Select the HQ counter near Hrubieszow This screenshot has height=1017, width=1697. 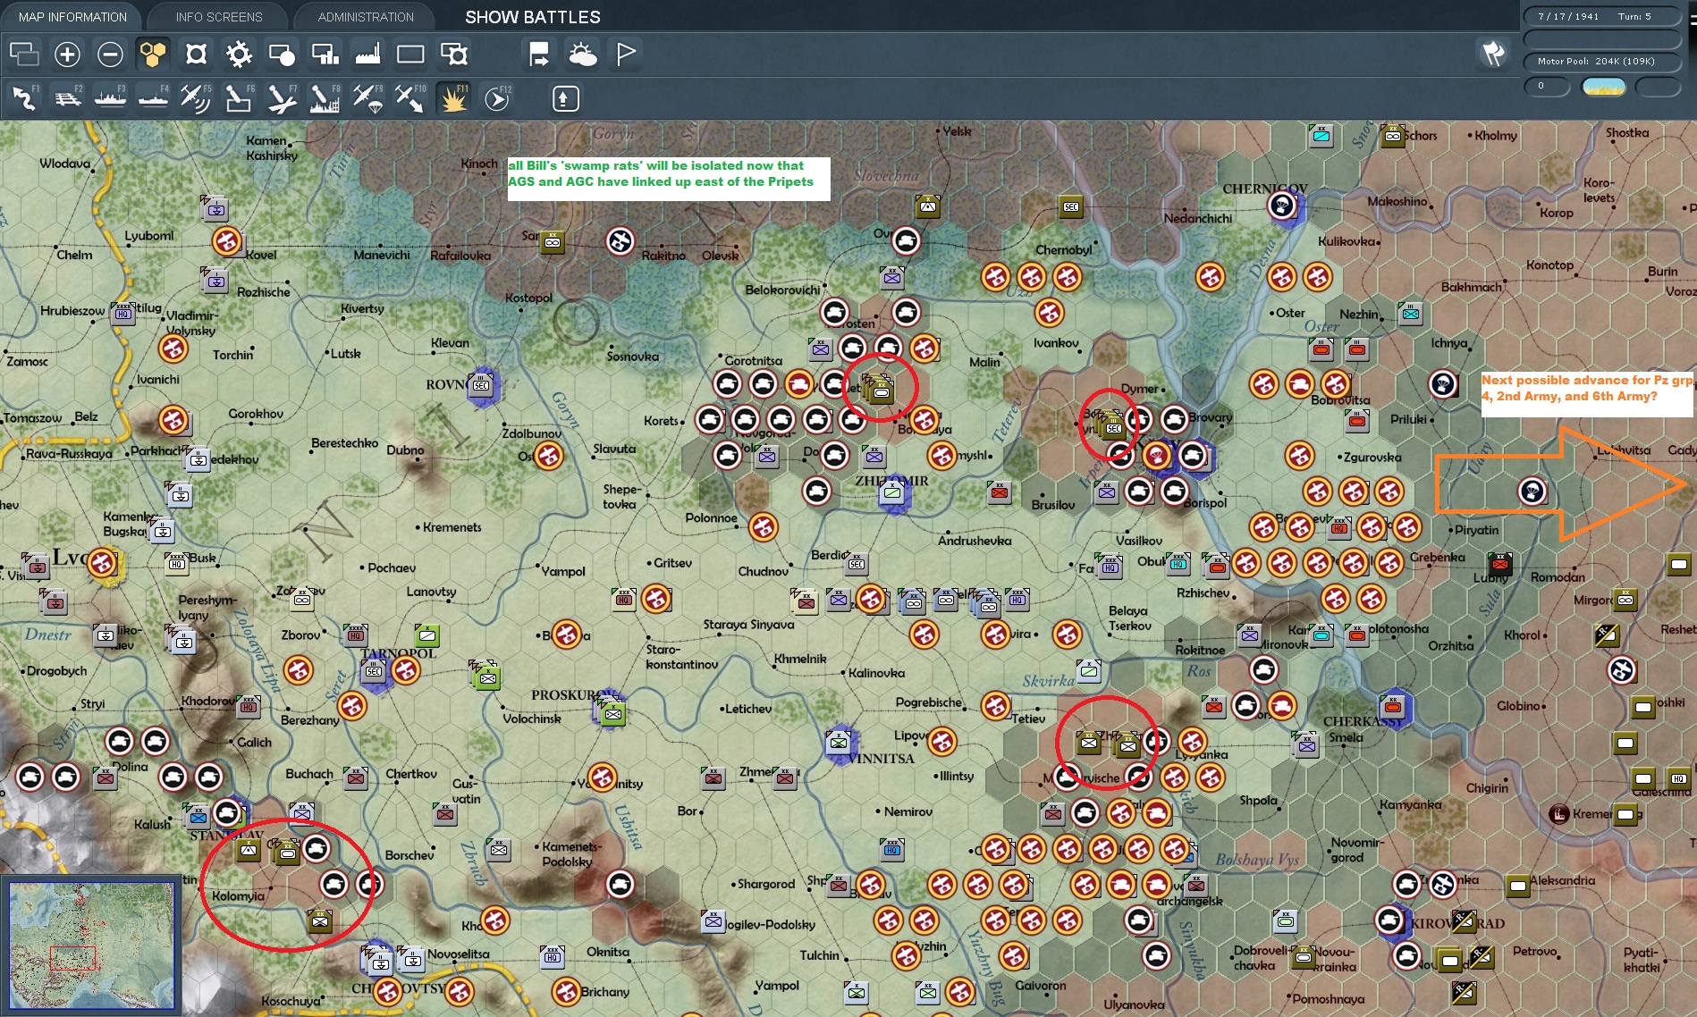point(122,314)
